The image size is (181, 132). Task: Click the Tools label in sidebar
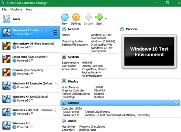(x=16, y=19)
